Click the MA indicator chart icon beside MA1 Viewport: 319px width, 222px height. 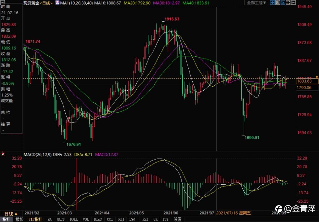pos(57,3)
